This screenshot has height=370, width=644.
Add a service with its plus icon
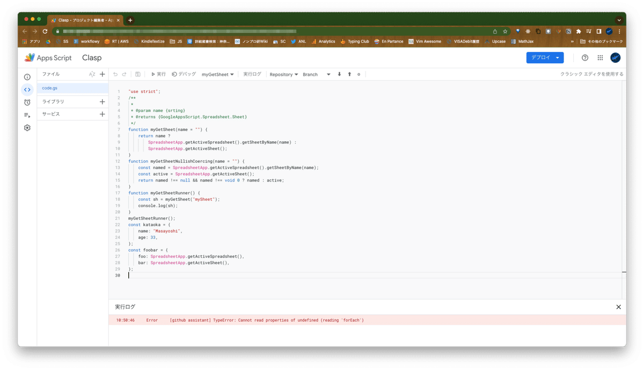103,114
